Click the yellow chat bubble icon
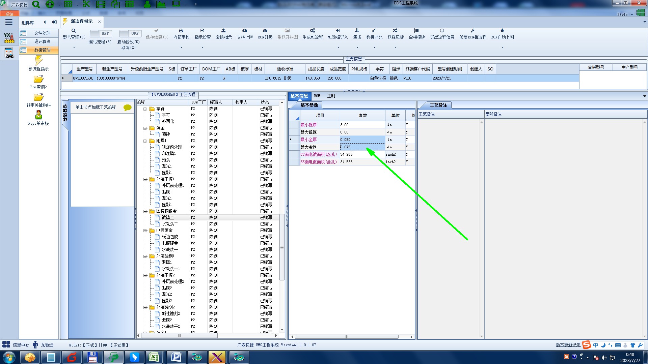 [x=127, y=108]
